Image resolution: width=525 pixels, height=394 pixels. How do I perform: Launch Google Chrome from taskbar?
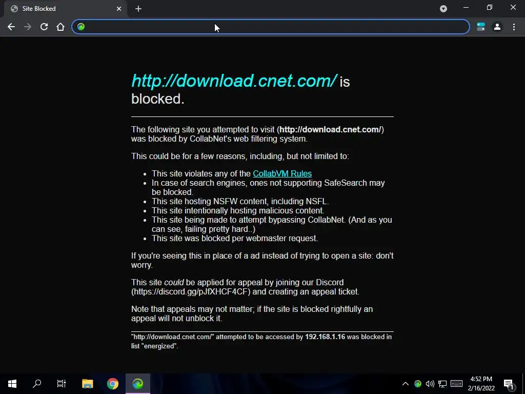[112, 384]
